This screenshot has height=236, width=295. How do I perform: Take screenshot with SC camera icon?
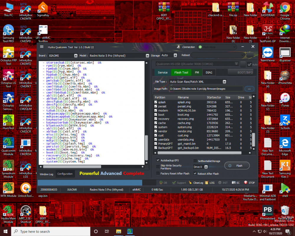pos(235,183)
